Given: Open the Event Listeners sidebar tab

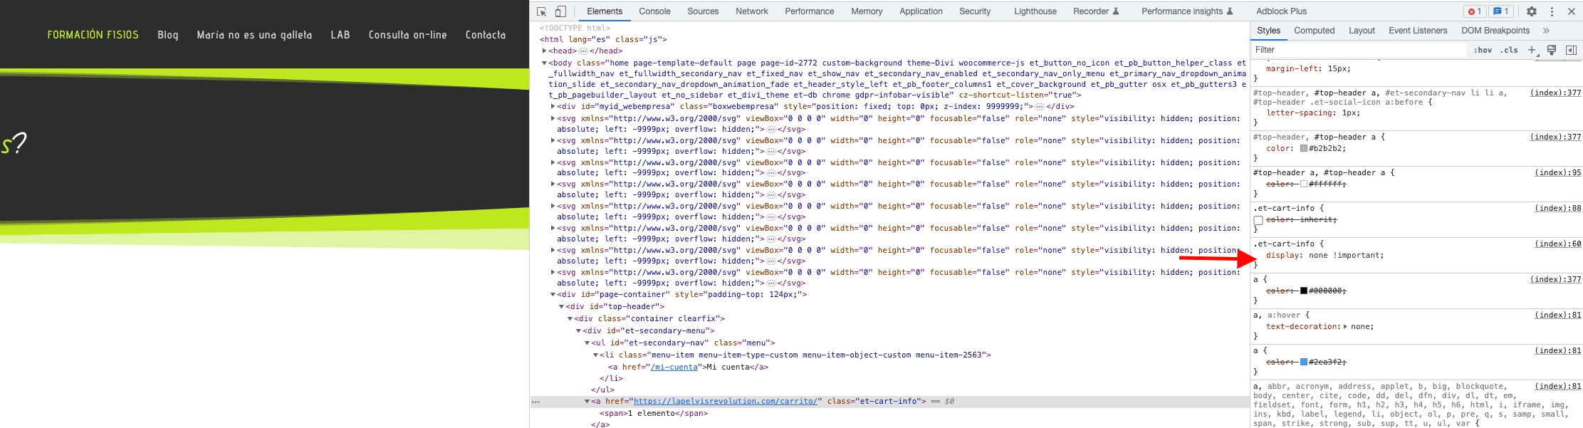Looking at the screenshot, I should tap(1418, 31).
